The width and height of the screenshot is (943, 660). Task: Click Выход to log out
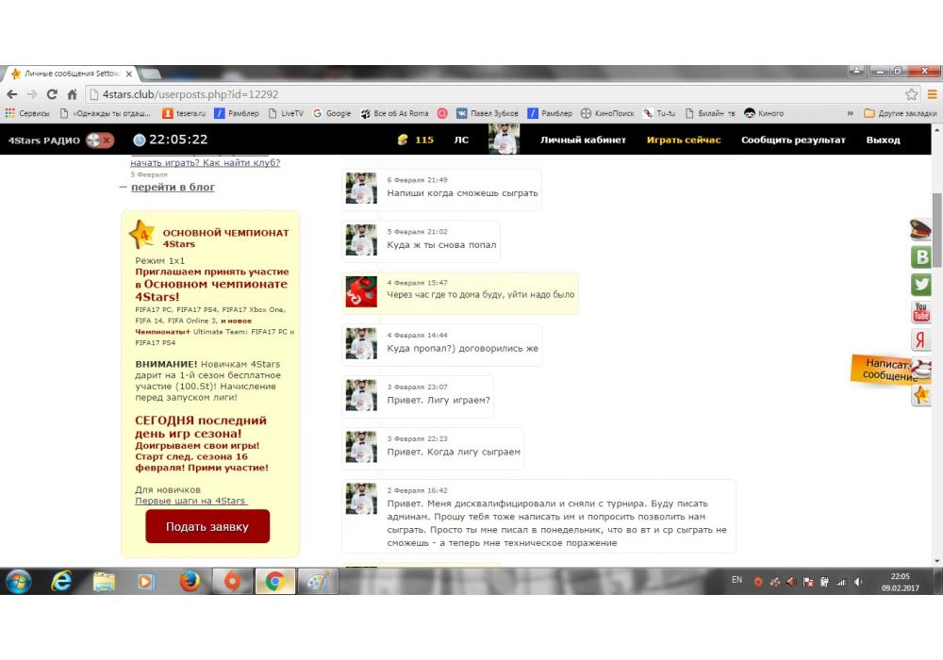tap(883, 140)
